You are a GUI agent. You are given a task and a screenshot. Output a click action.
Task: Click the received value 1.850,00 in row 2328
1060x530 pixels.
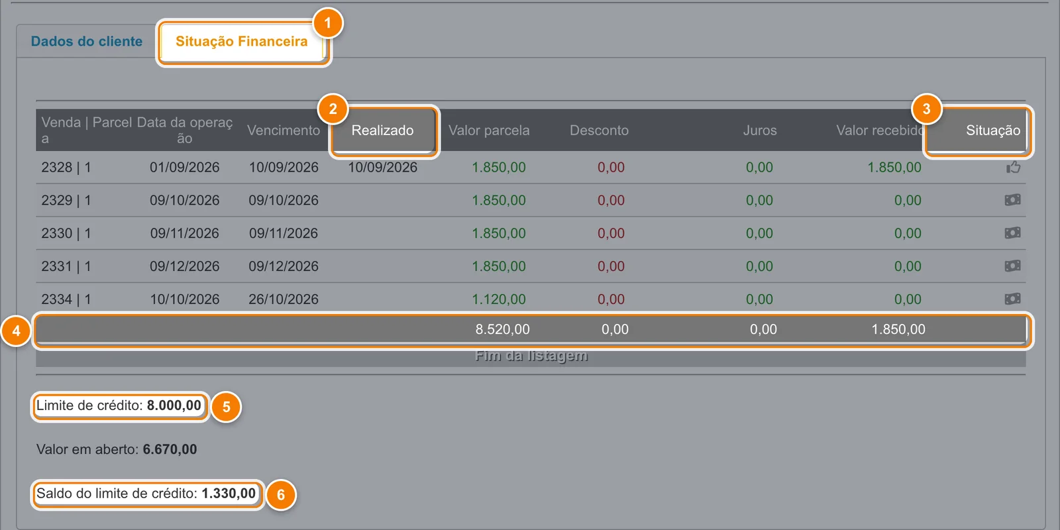(894, 168)
